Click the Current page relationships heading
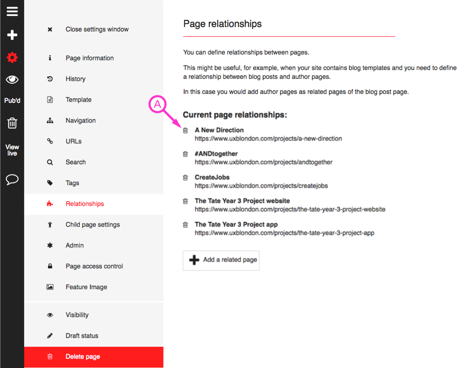Screen dimensions: 466x368 point(235,115)
